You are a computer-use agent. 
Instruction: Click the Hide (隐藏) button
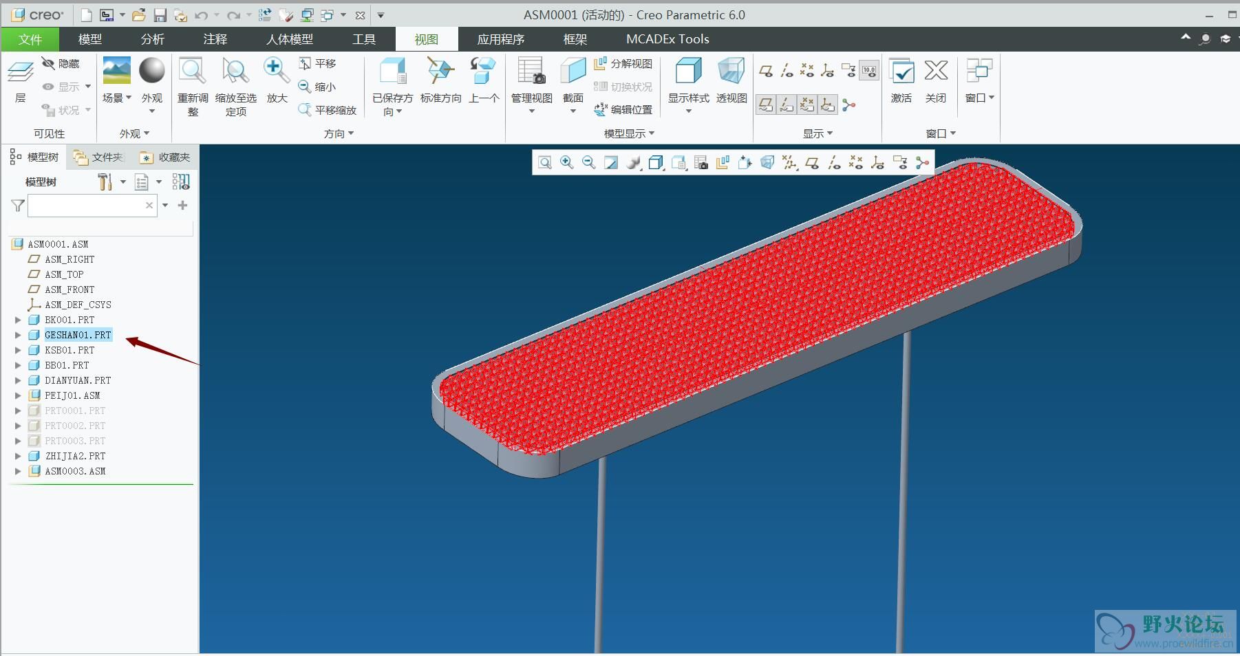point(61,63)
